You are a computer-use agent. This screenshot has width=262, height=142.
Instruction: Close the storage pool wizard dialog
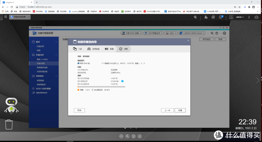pyautogui.click(x=188, y=40)
